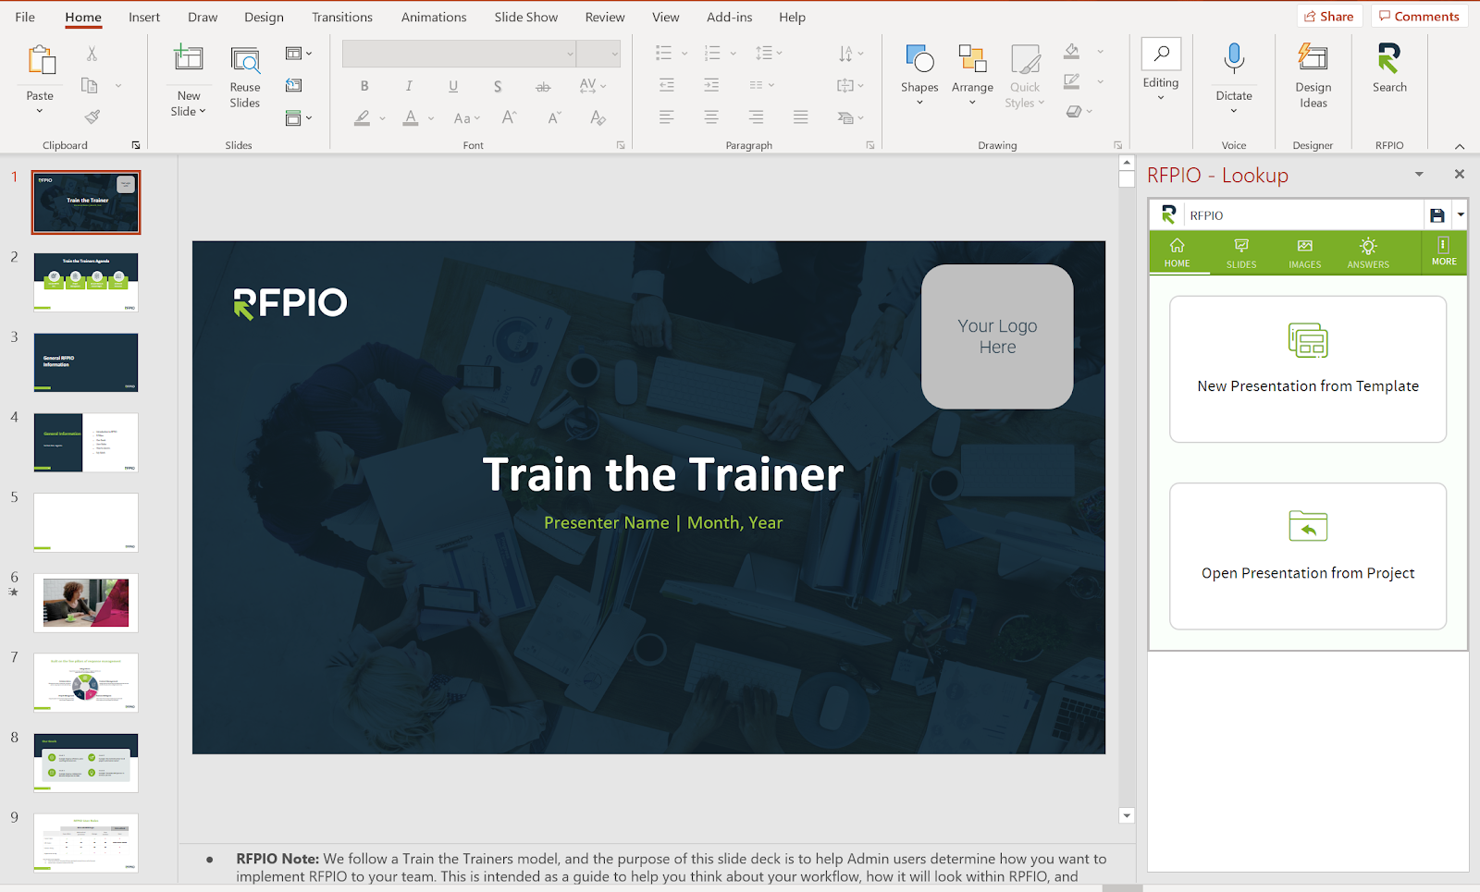Click the Decrease Indent icon

click(x=666, y=85)
